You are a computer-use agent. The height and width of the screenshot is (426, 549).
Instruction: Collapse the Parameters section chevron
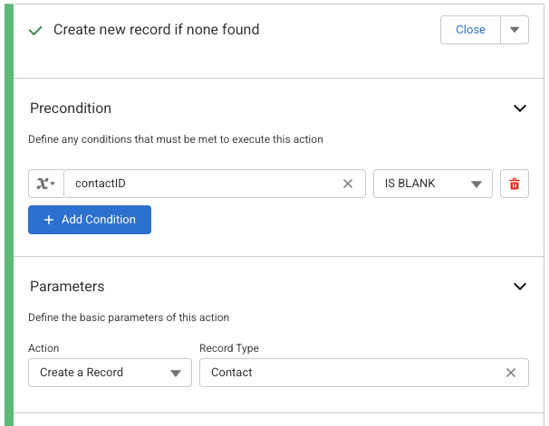click(520, 287)
